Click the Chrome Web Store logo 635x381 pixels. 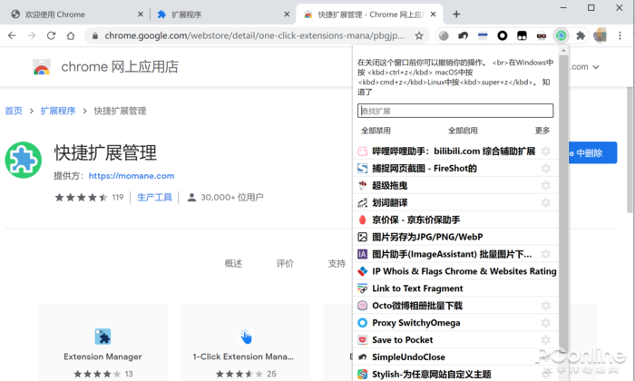[x=42, y=67]
